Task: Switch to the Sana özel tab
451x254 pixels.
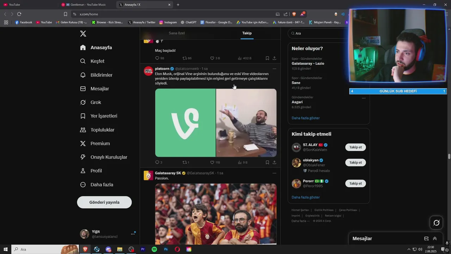Action: (177, 33)
